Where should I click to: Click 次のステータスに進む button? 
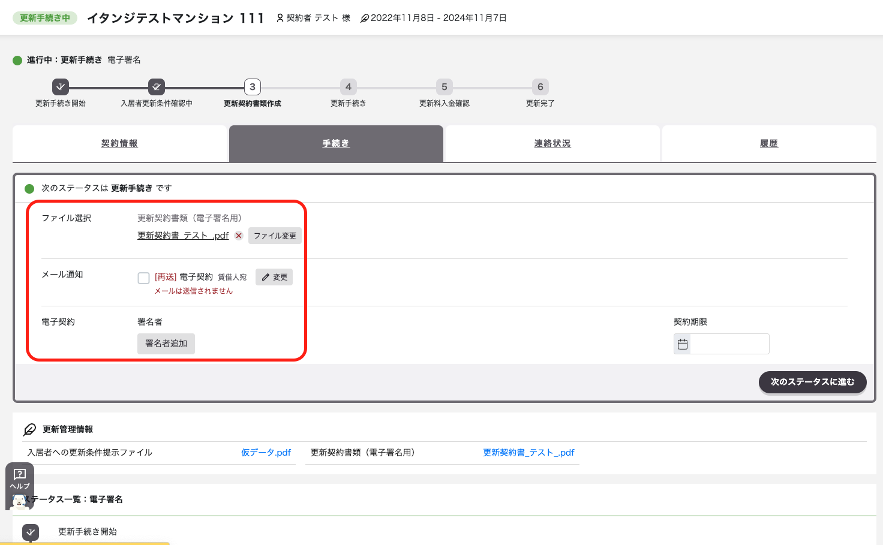(x=813, y=382)
